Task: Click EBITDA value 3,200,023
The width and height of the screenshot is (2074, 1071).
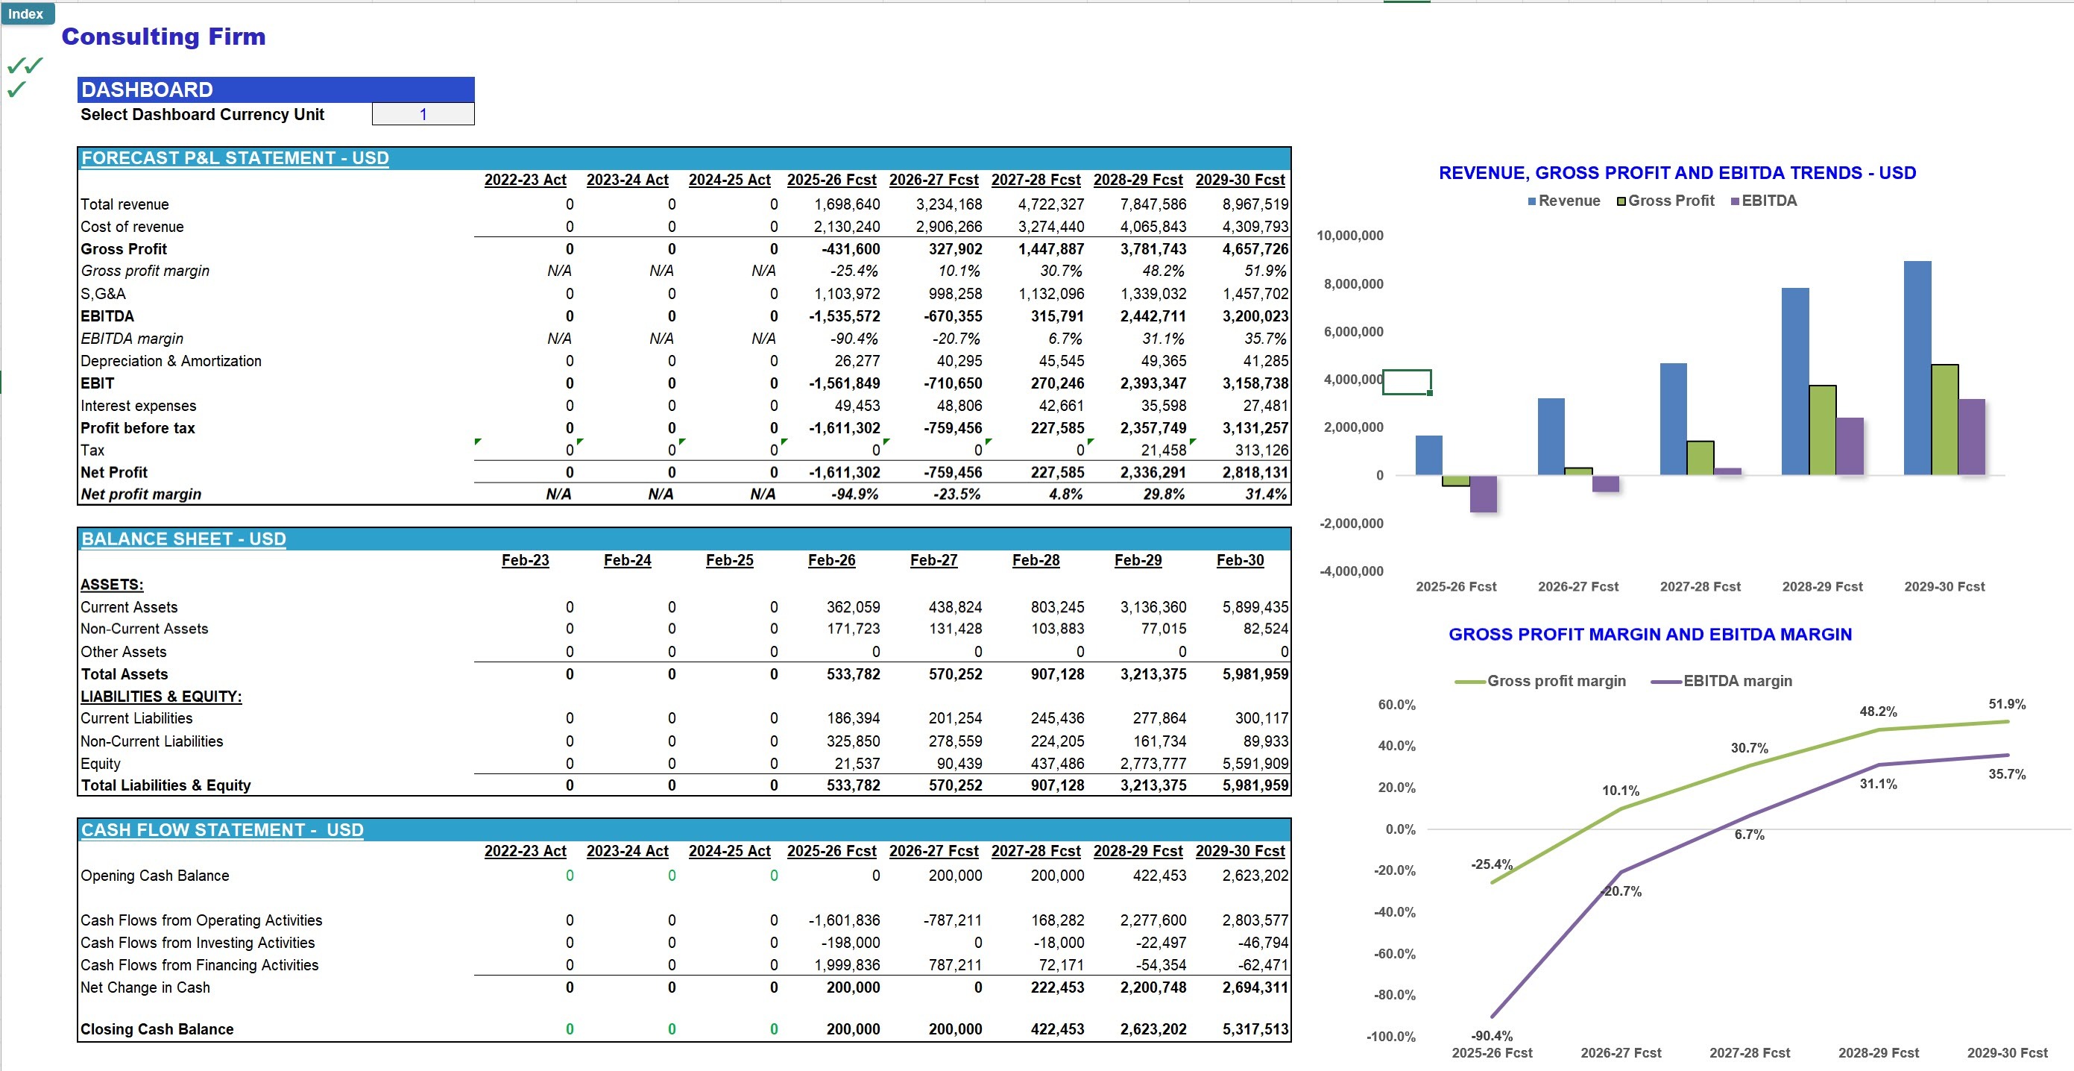Action: click(1255, 316)
